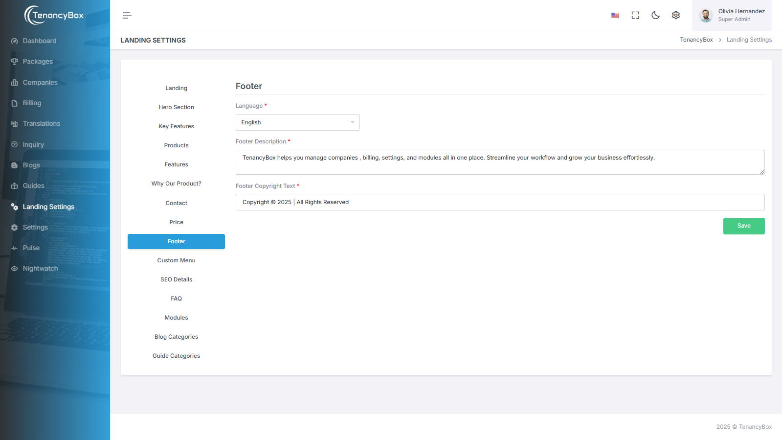This screenshot has width=782, height=440.
Task: Switch to Hero Section tab
Action: [x=176, y=107]
